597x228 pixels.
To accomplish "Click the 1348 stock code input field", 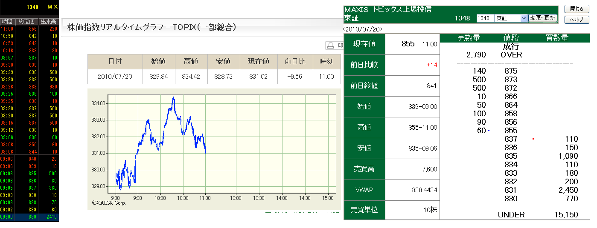I will click(x=485, y=18).
